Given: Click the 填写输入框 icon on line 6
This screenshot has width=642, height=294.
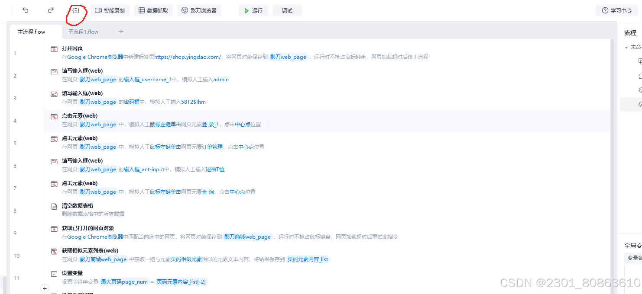Looking at the screenshot, I should point(54,161).
